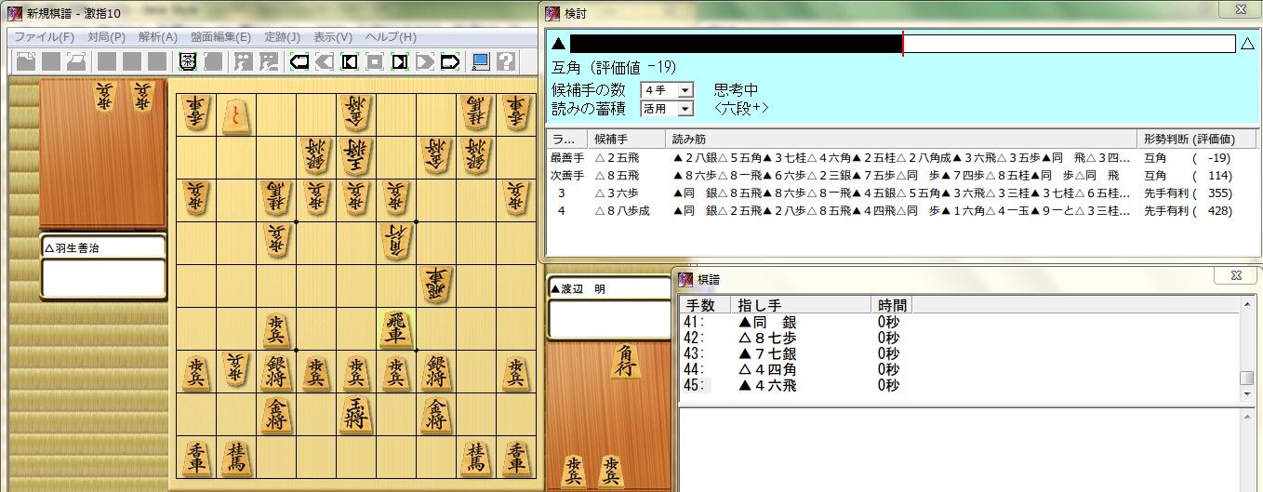Select the silver general on square 3七
Viewport: 1263px width, 492px height.
pyautogui.click(x=436, y=373)
